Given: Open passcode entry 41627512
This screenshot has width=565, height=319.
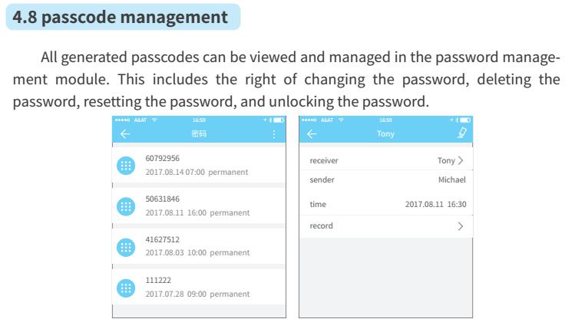Looking at the screenshot, I should (199, 246).
